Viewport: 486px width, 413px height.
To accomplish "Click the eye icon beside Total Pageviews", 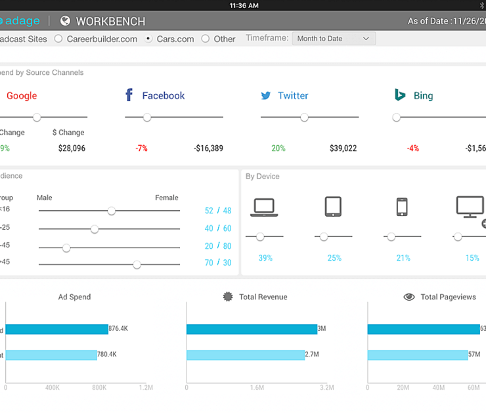I will (x=409, y=297).
